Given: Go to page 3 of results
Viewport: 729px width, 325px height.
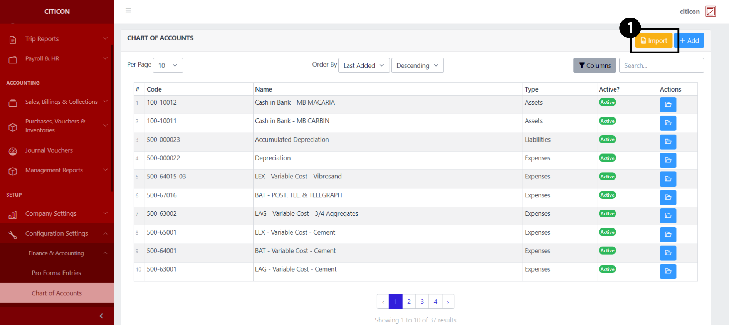Looking at the screenshot, I should [422, 302].
